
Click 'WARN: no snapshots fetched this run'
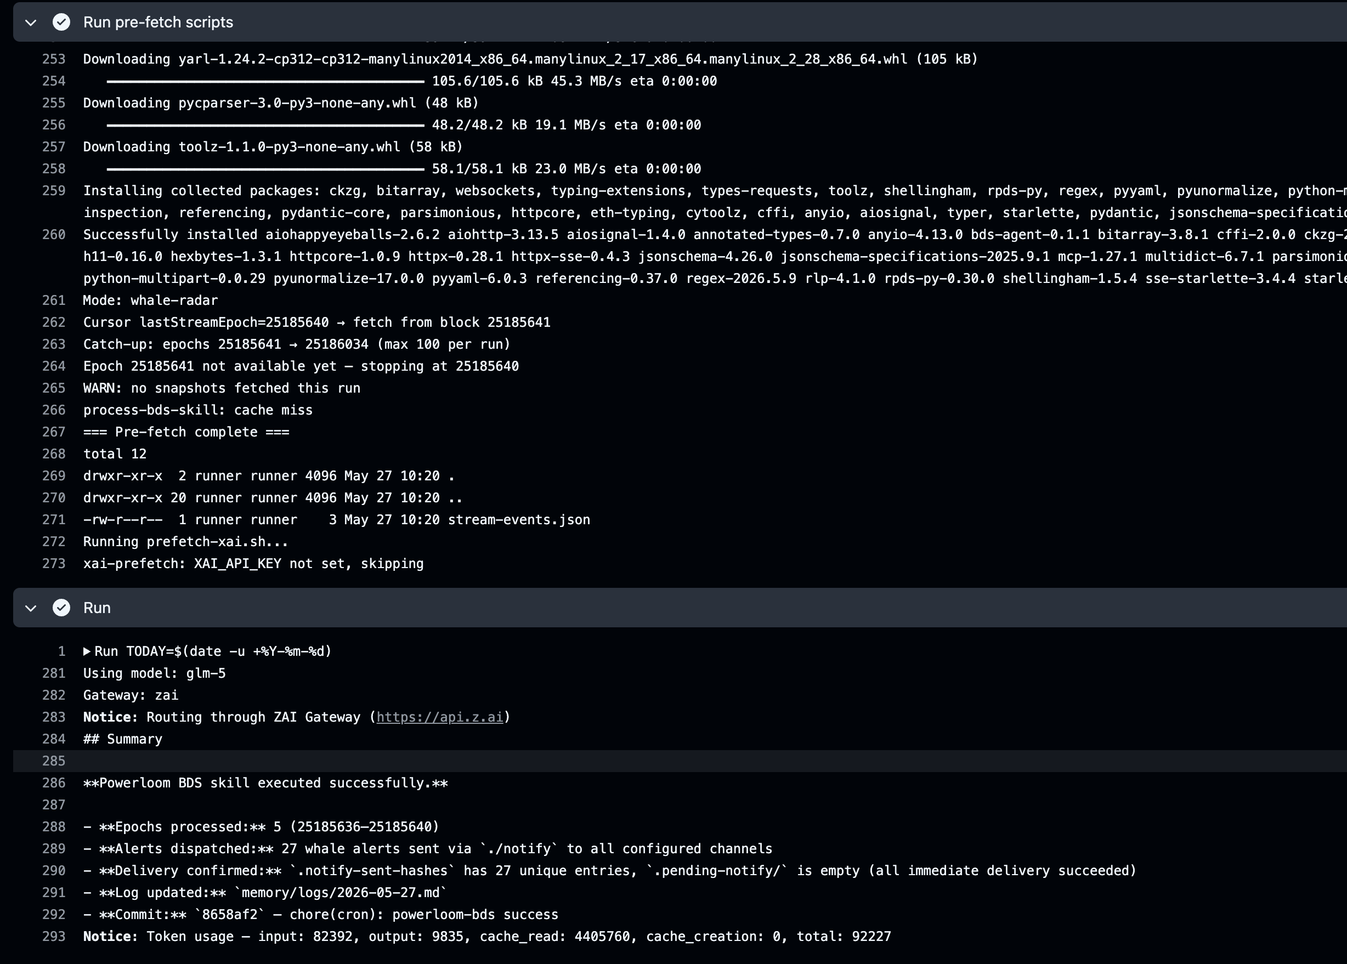point(222,388)
